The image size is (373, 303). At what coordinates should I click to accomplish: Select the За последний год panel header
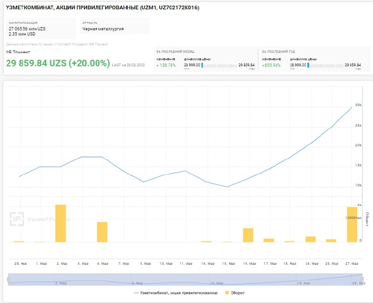click(x=278, y=51)
